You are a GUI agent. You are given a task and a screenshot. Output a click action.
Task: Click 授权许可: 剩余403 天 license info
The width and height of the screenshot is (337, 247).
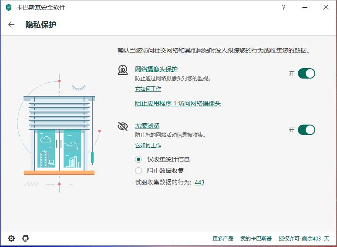click(304, 238)
